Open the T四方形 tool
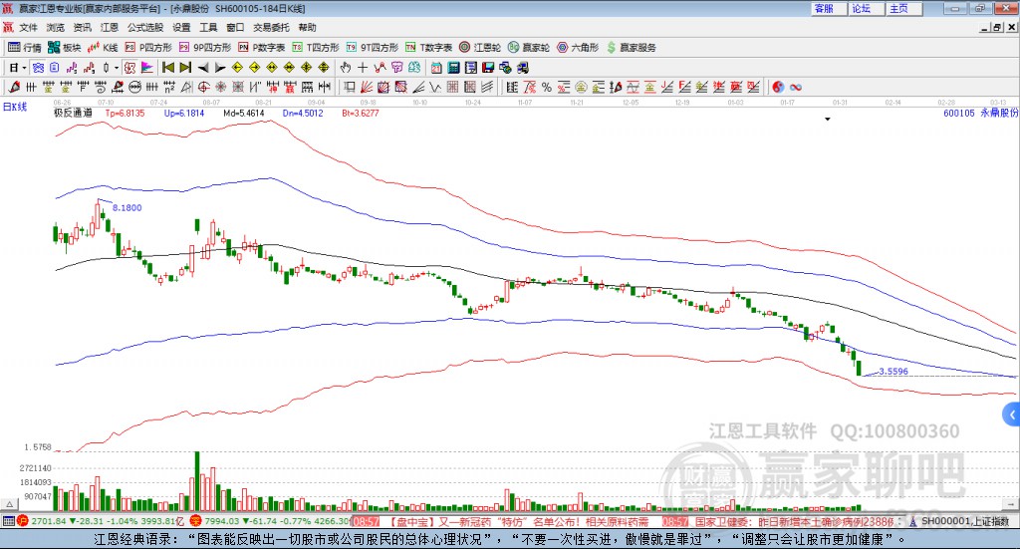The image size is (1020, 549). [316, 48]
